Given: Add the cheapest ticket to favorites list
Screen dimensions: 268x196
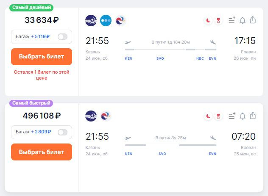Looking at the screenshot, I should (232, 20).
